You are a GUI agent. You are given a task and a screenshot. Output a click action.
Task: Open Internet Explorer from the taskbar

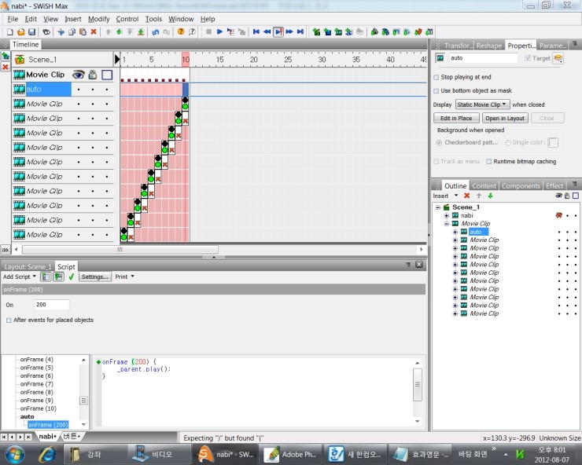coord(47,454)
